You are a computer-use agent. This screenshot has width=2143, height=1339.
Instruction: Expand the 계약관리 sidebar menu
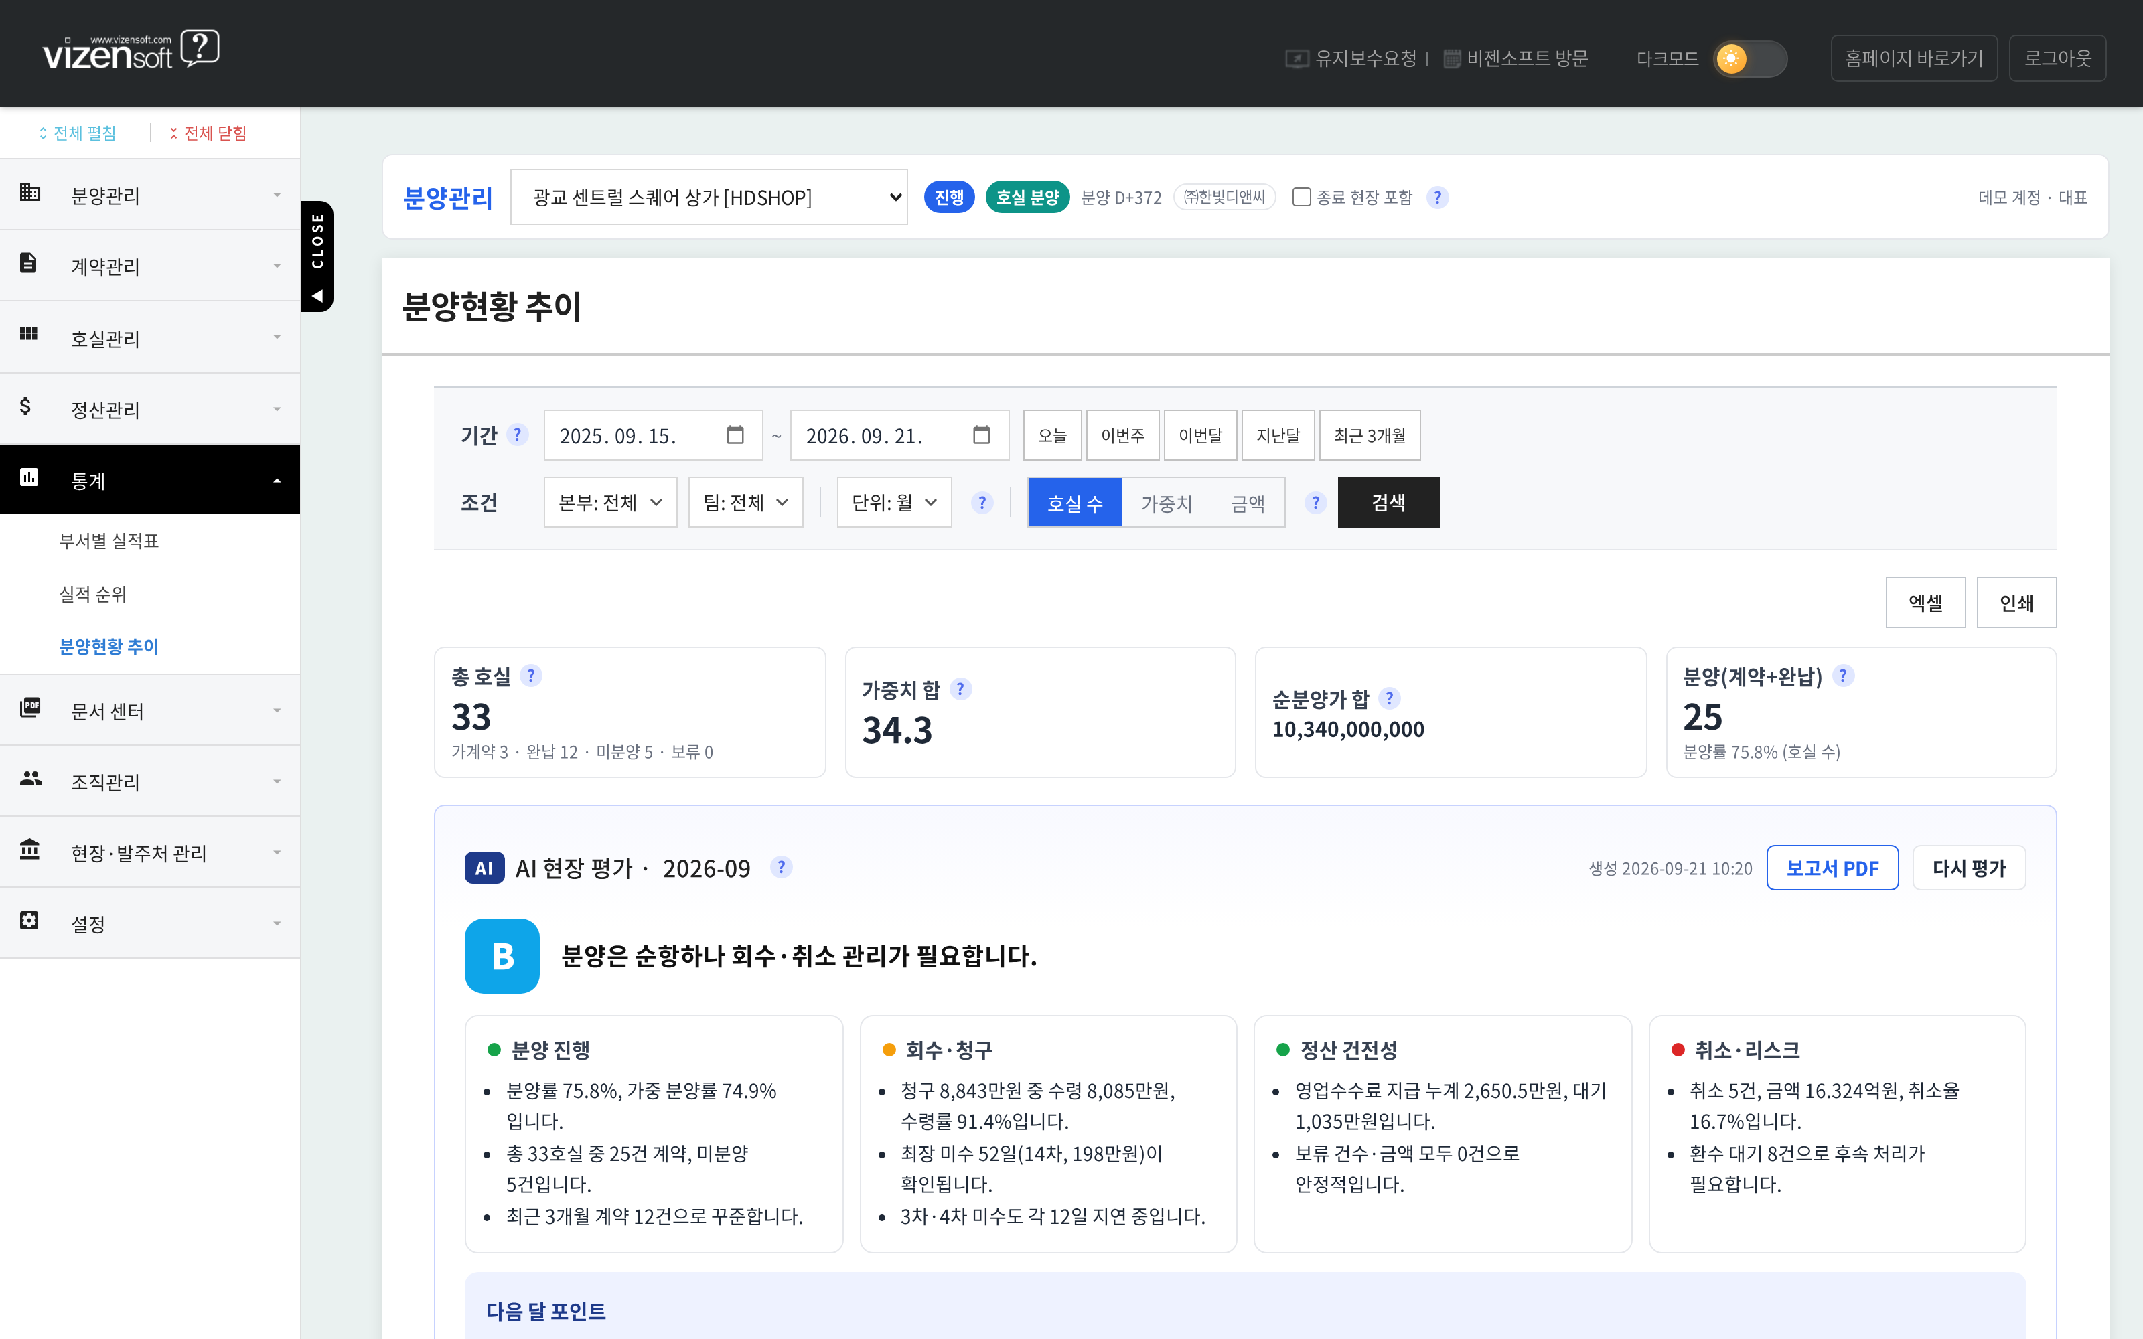149,266
